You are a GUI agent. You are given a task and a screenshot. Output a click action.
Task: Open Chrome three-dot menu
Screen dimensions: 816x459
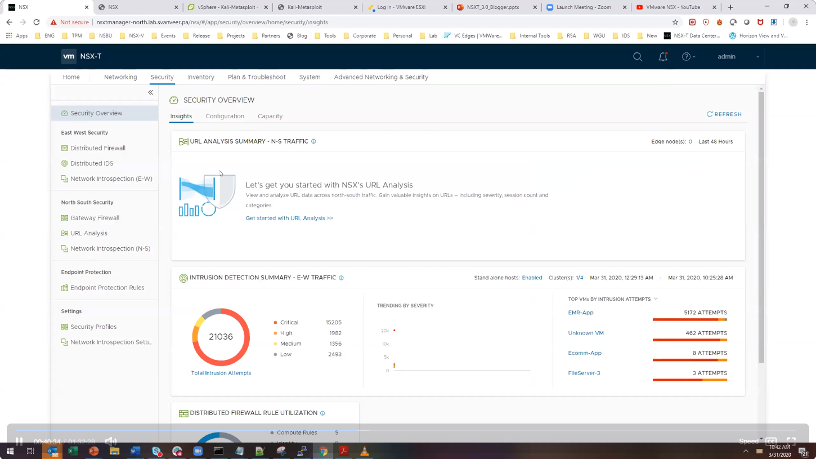[807, 23]
